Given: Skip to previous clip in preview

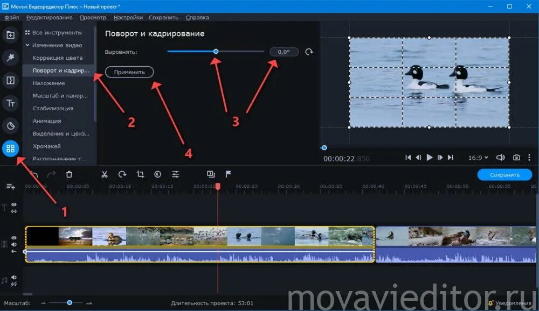Looking at the screenshot, I should coord(408,158).
